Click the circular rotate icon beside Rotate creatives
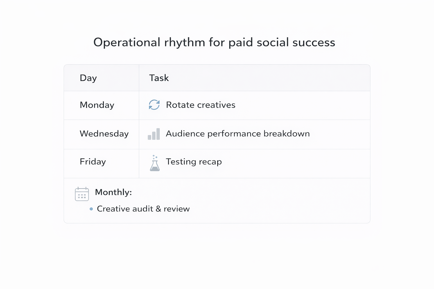The image size is (434, 289). (154, 105)
